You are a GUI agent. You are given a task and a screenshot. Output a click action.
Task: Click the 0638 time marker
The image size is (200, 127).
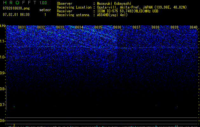(x=155, y=27)
